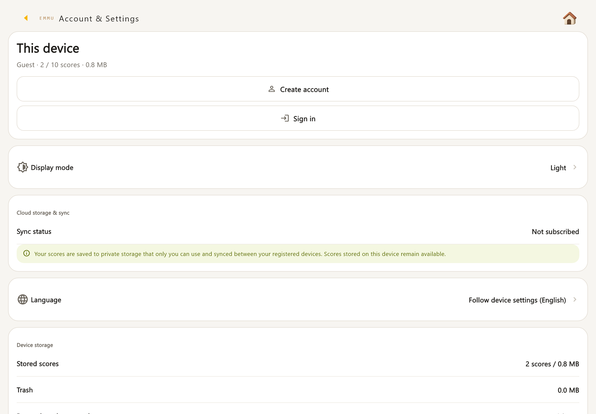
Task: Select the Sign in button
Action: (x=298, y=118)
